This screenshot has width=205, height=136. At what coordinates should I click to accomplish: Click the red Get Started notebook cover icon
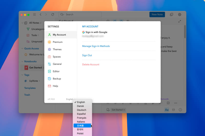click(26, 68)
